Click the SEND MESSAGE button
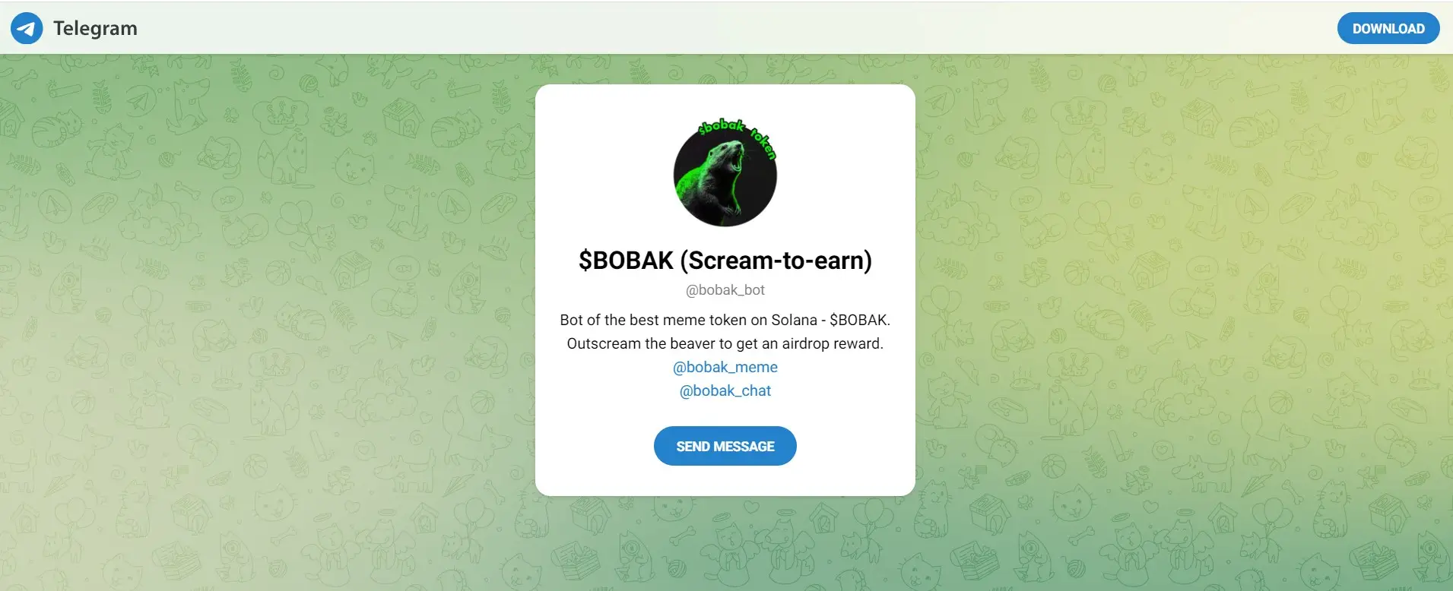1453x591 pixels. click(x=725, y=446)
